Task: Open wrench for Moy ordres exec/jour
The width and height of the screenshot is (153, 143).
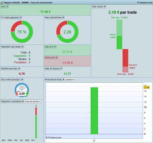Action: (x=22, y=79)
